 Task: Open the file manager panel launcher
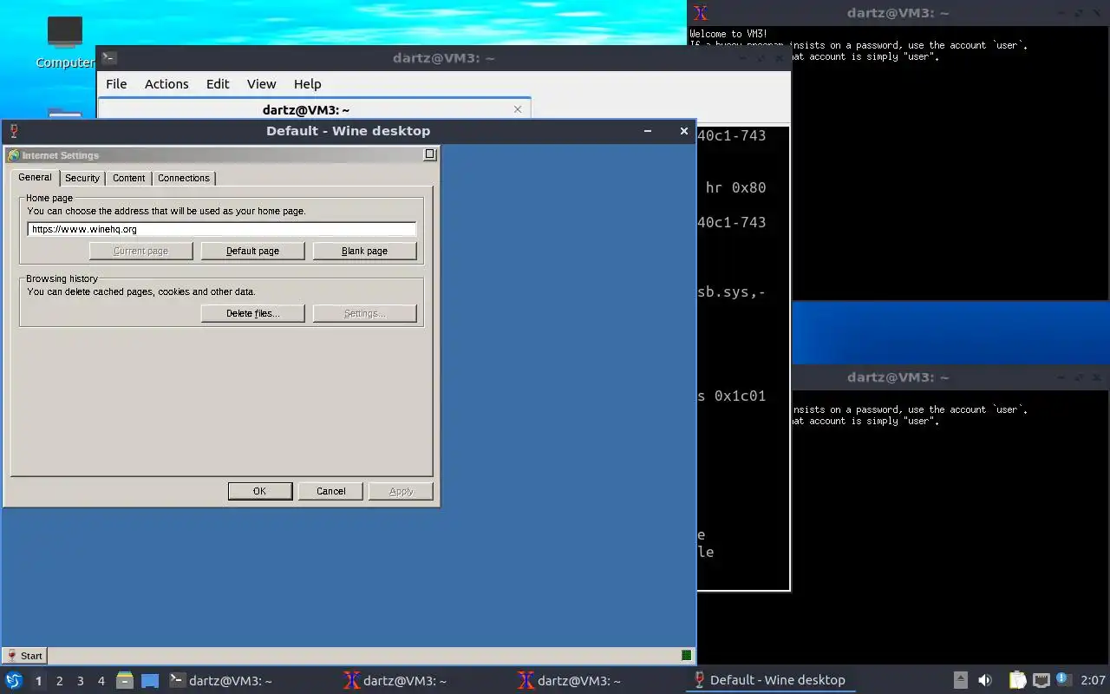[x=125, y=680]
